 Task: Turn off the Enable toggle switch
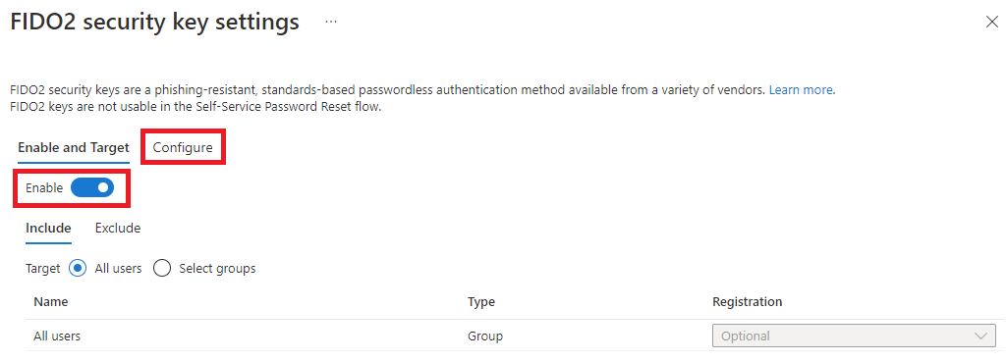point(91,188)
